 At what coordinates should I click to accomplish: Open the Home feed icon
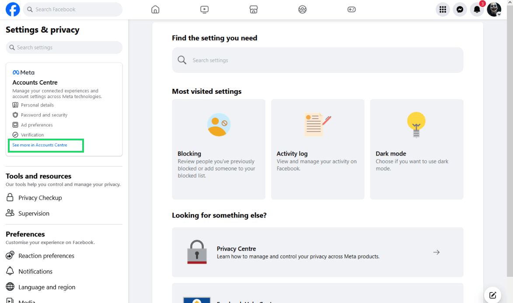[155, 9]
